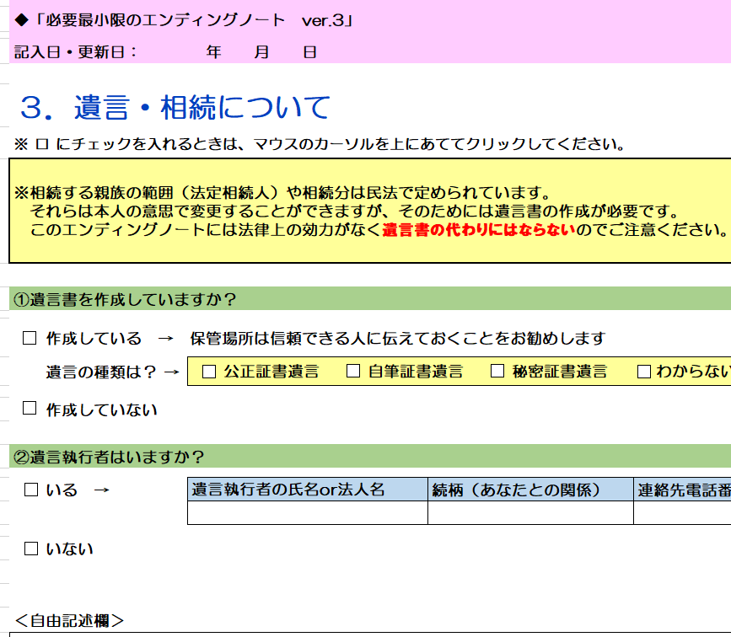Click the 年 field in the date line
This screenshot has width=731, height=637.
coord(213,51)
